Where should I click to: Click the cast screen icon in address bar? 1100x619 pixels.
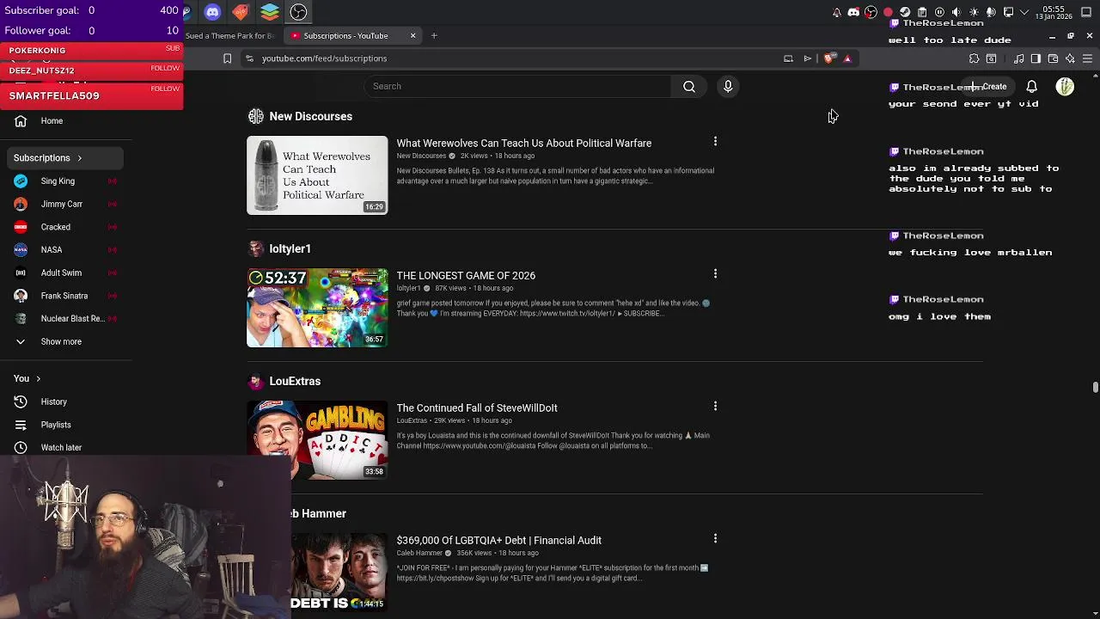788,58
